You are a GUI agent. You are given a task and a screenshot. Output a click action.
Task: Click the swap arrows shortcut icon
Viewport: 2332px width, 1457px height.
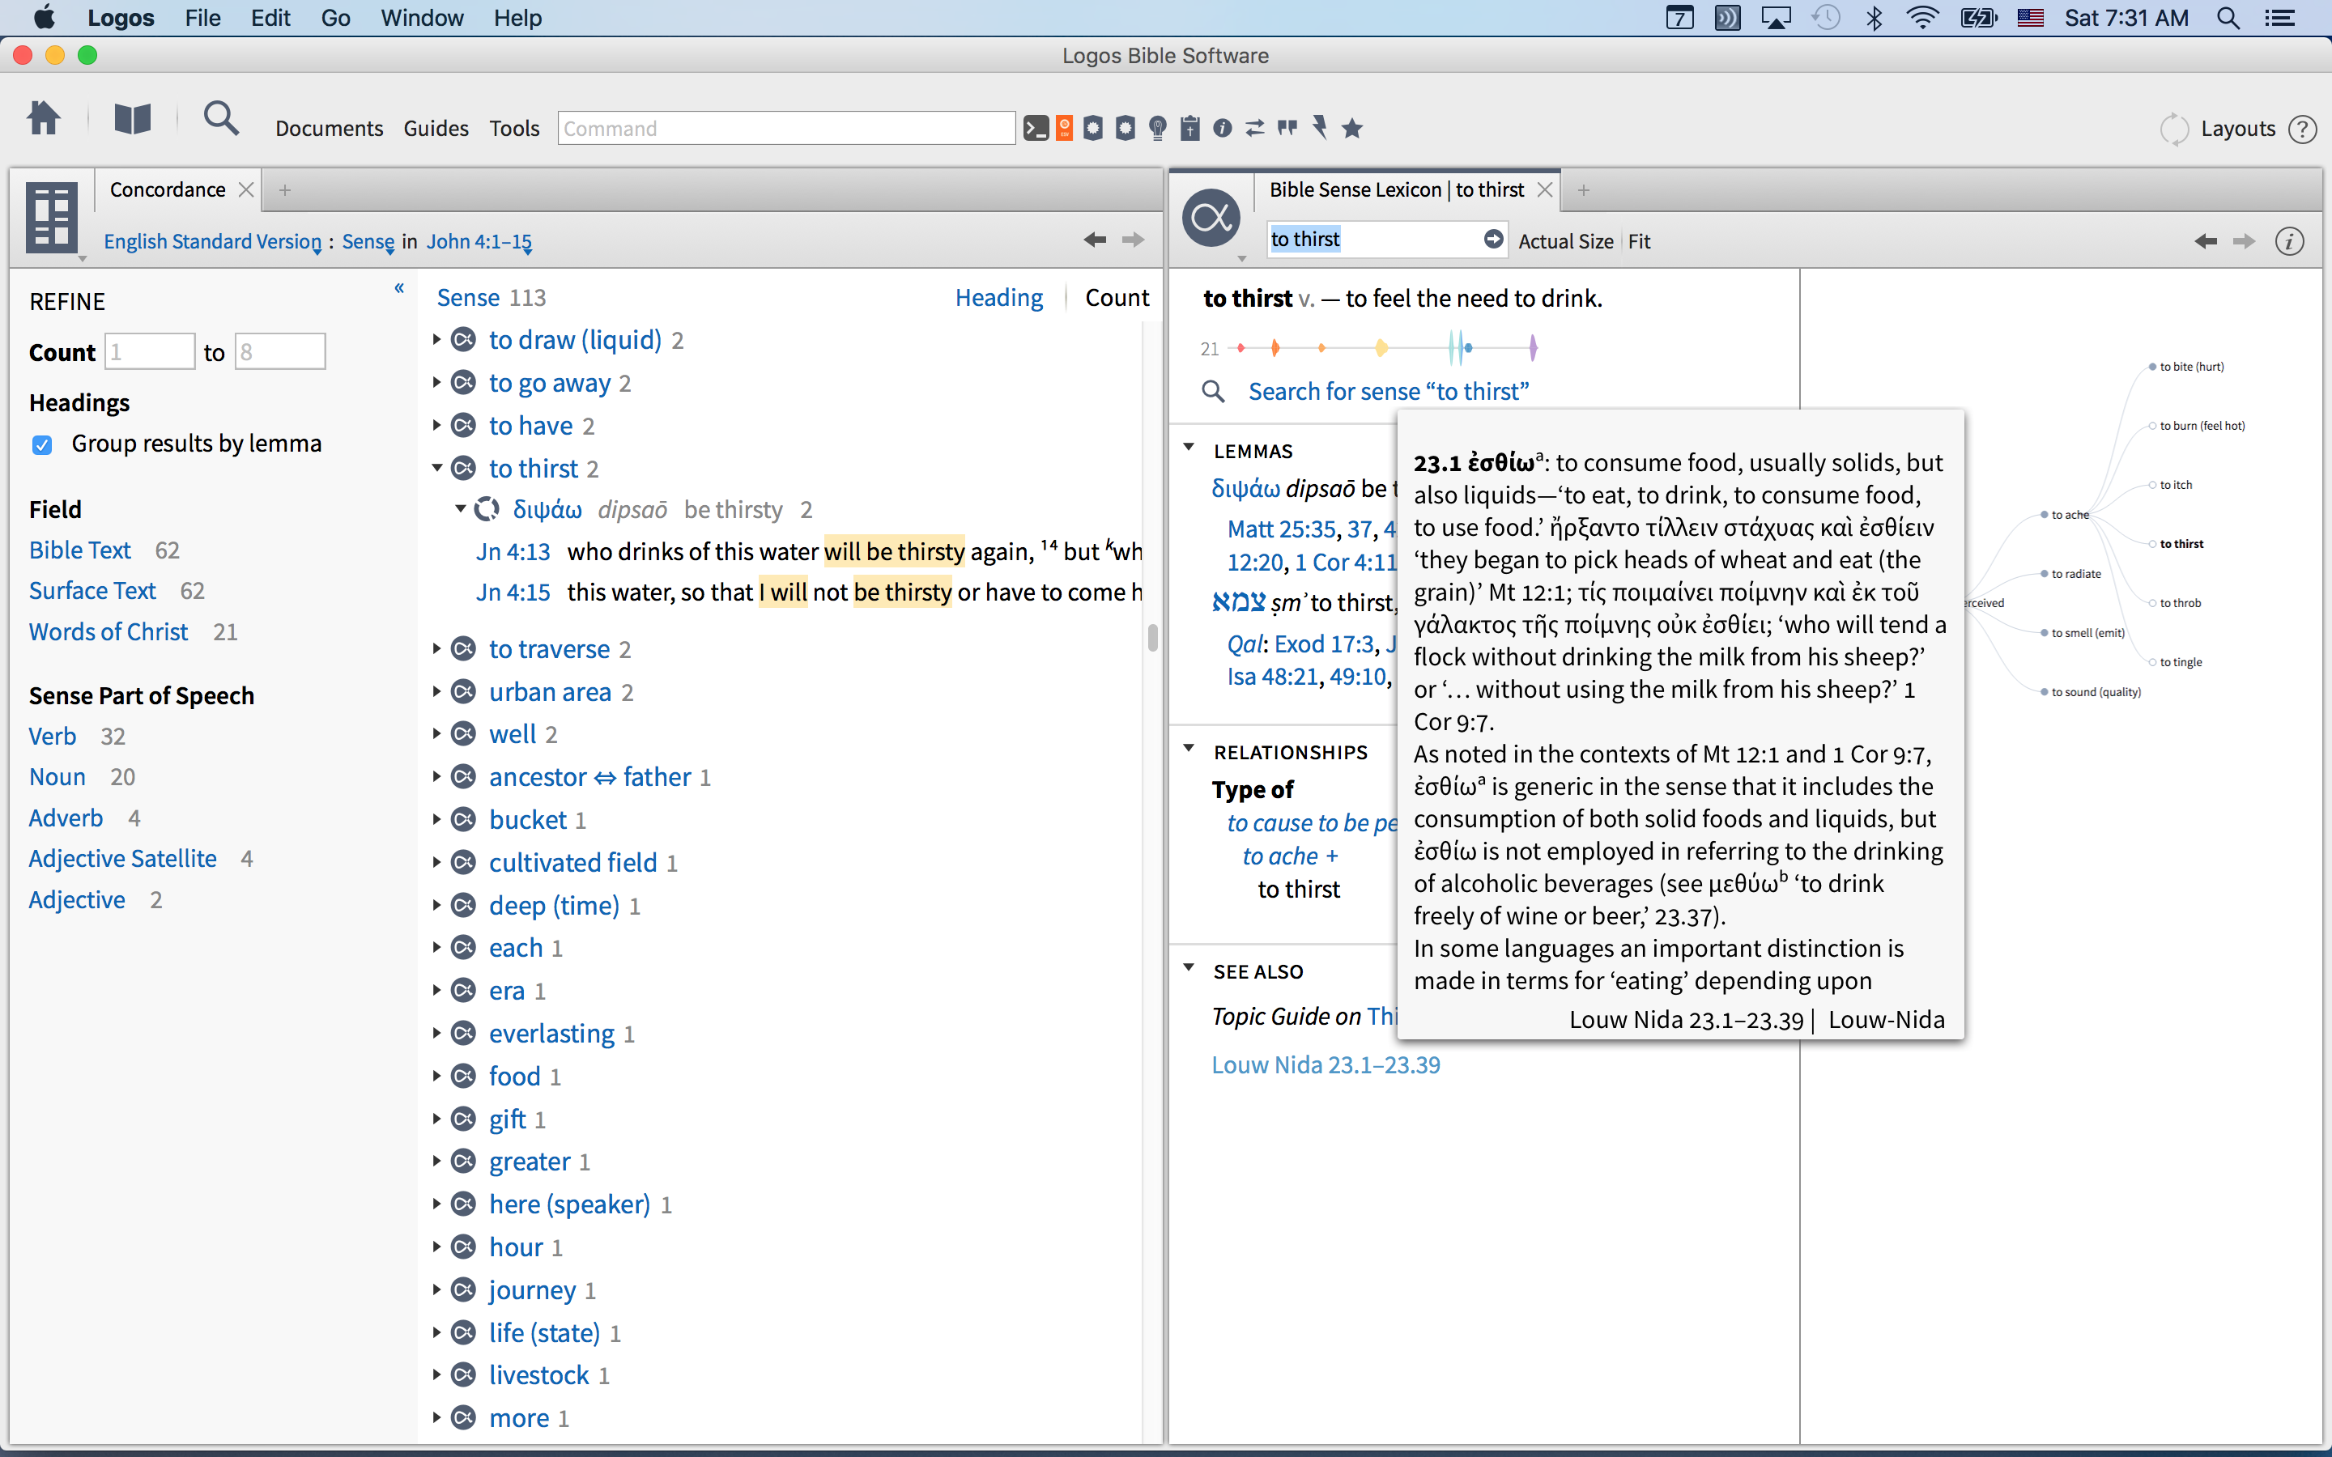[x=1254, y=128]
